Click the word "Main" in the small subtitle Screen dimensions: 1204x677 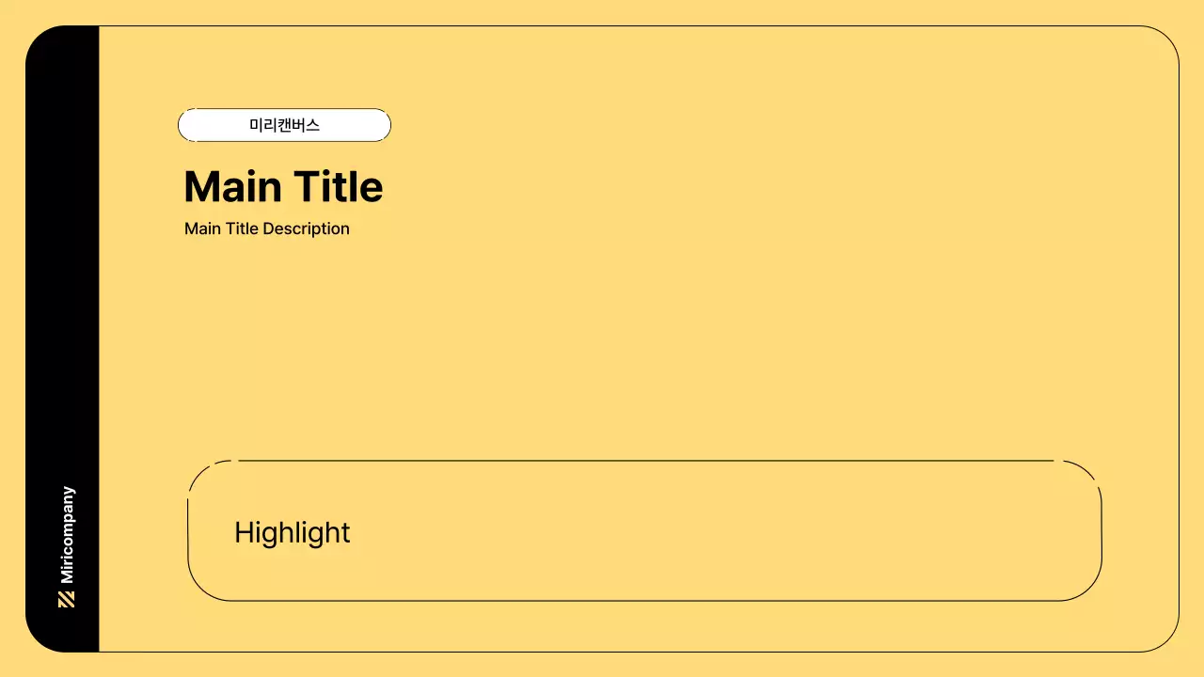coord(202,228)
